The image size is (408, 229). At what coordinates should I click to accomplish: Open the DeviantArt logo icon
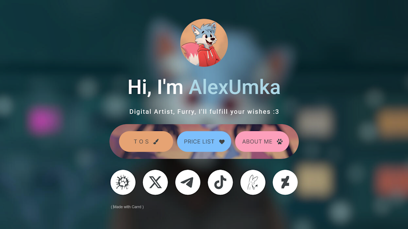pos(285,182)
